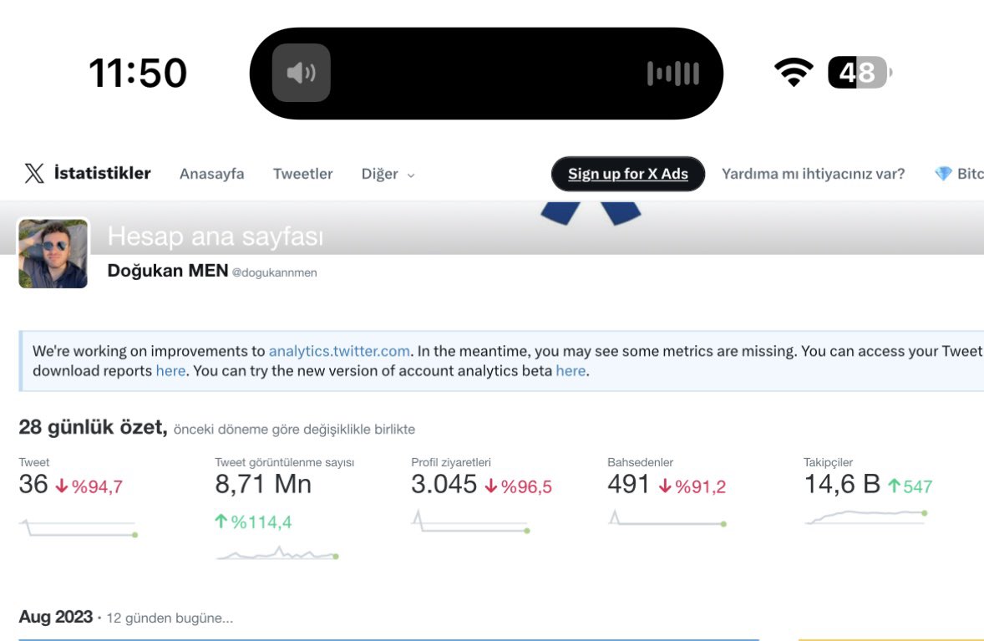Click the 'here' link for analytics beta
This screenshot has height=641, width=984.
coord(571,371)
